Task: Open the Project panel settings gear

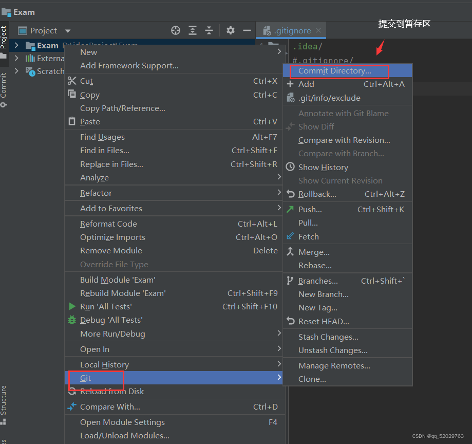Action: point(231,30)
